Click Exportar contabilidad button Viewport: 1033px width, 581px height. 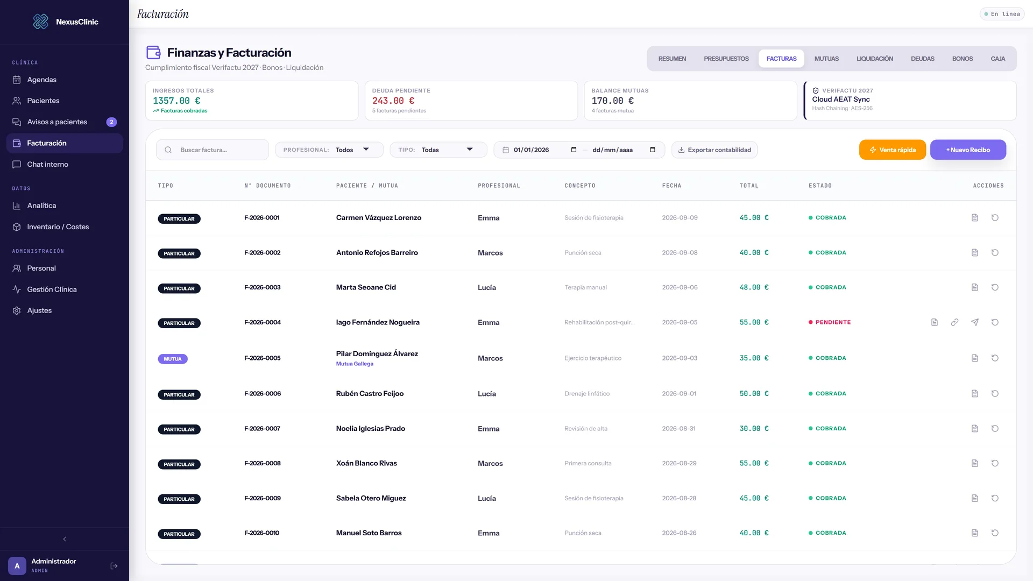point(714,150)
